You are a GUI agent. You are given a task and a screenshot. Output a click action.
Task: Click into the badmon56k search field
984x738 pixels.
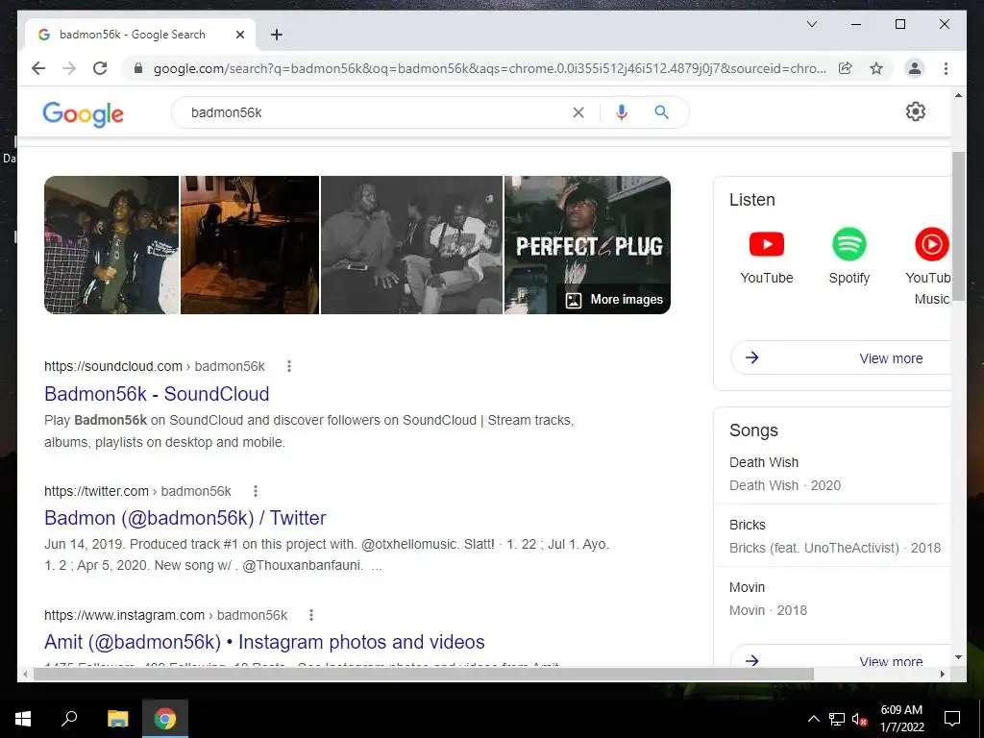(x=377, y=112)
